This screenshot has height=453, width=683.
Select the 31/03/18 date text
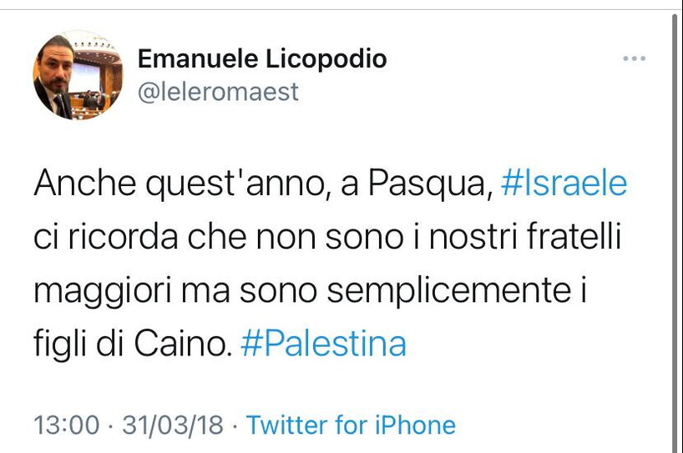(173, 425)
